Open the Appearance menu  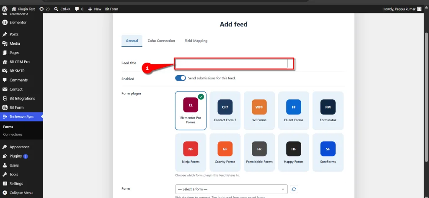point(21,147)
